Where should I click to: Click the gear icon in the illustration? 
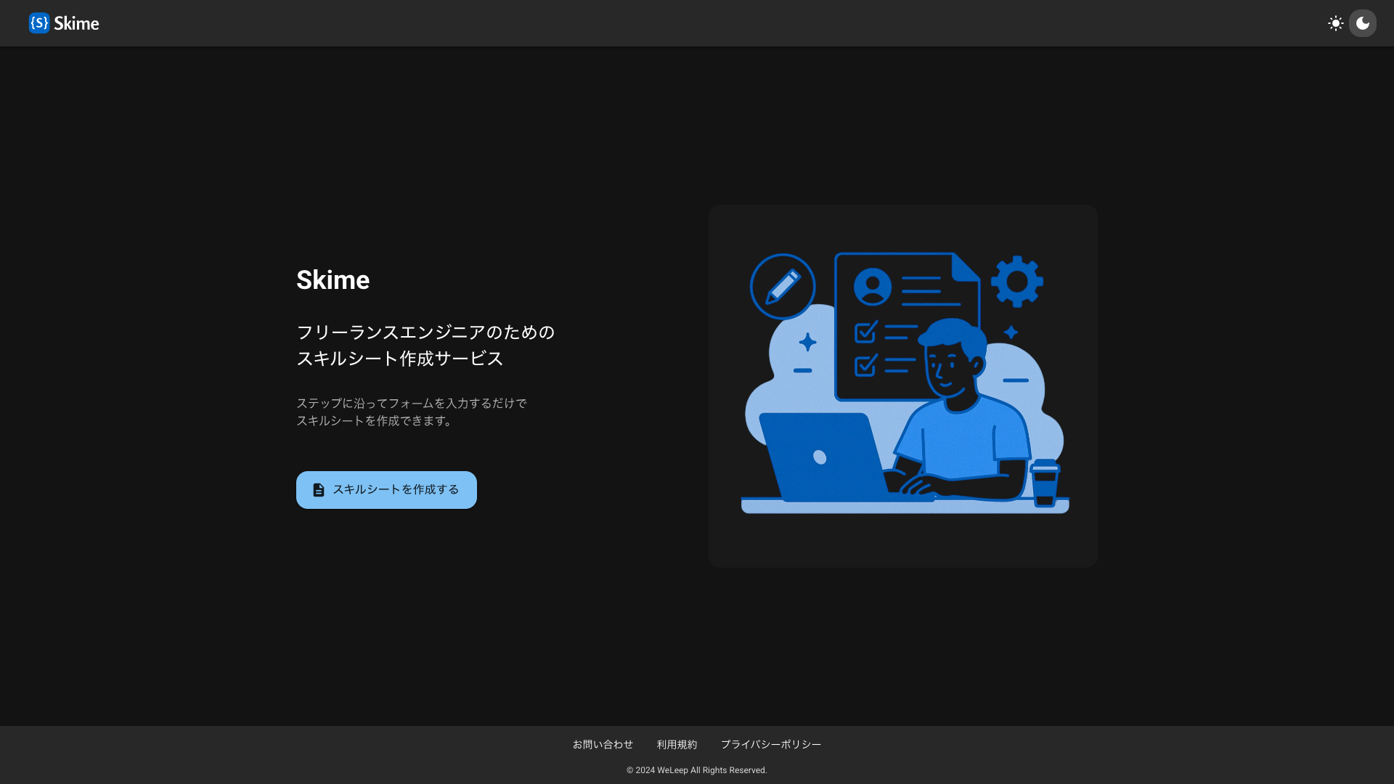coord(1016,281)
